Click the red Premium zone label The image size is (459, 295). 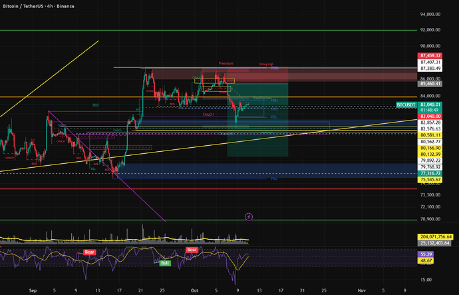pos(226,63)
